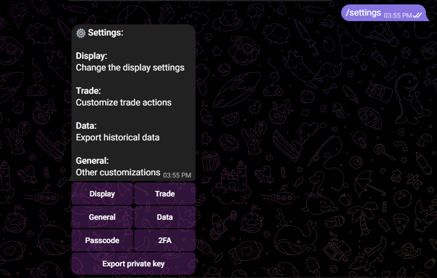
Task: Click the "Export historical data" description line
Action: [118, 137]
